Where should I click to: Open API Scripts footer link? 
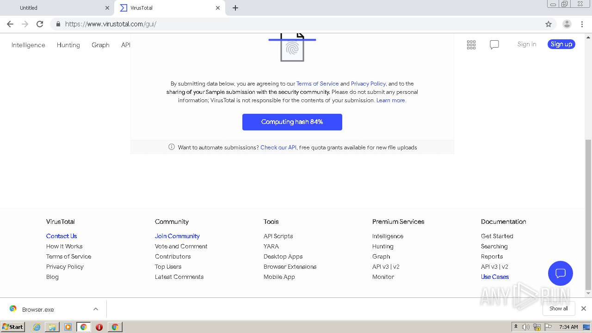[x=278, y=236]
